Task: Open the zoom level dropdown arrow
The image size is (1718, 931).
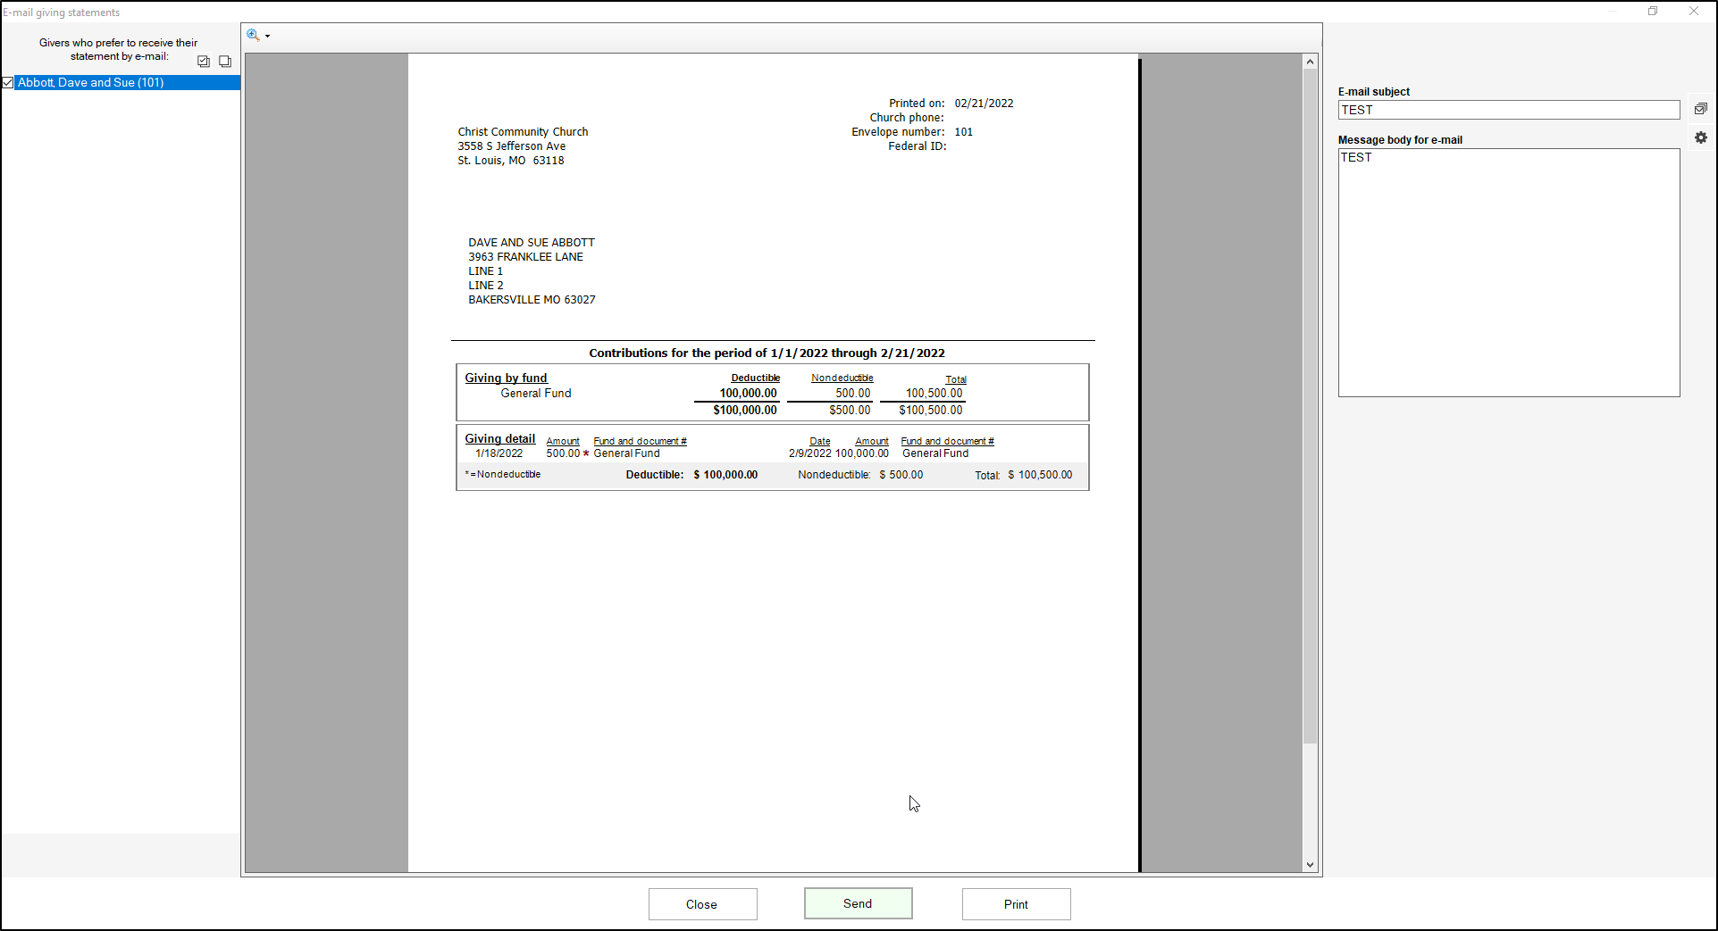Action: tap(267, 37)
